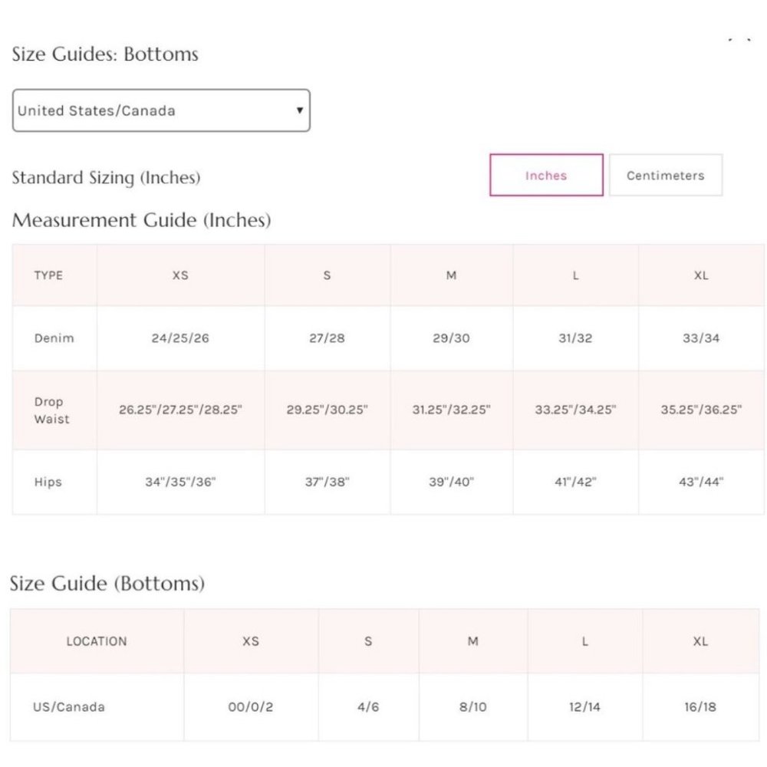767x767 pixels.
Task: Click the 00/0/2 value under XS
Action: [x=252, y=707]
